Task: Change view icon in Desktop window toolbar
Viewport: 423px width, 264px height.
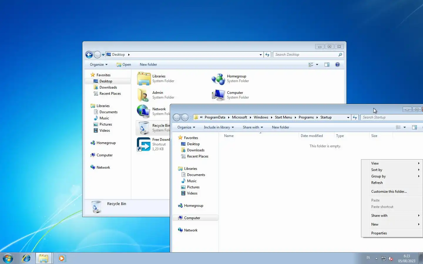Action: pyautogui.click(x=311, y=65)
